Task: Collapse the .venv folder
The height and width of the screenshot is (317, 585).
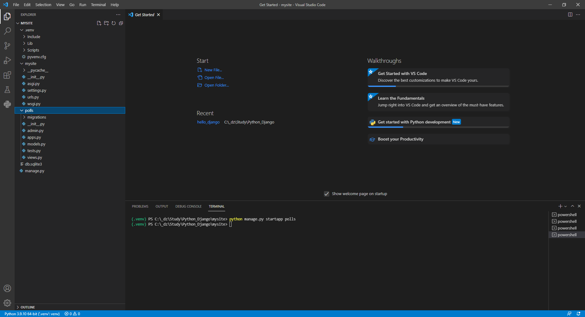Action: (22, 30)
